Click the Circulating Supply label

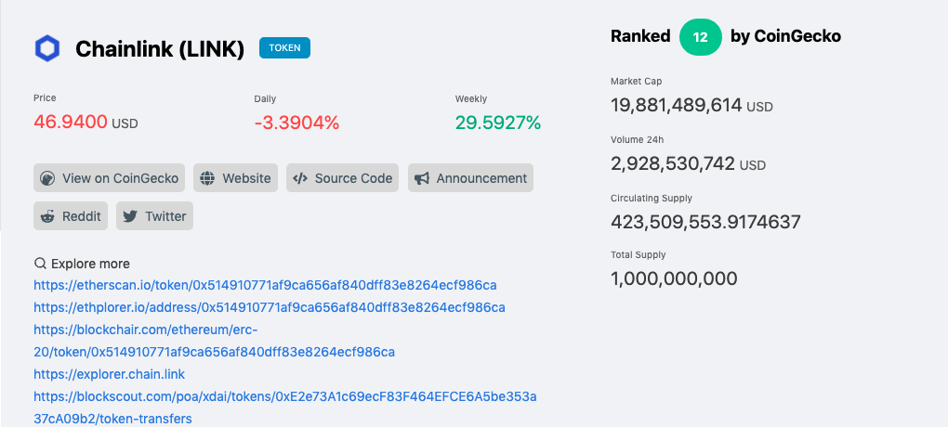pyautogui.click(x=652, y=198)
